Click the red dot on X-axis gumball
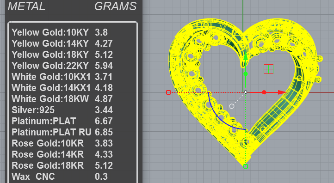The height and width of the screenshot is (183, 334). click(264, 92)
